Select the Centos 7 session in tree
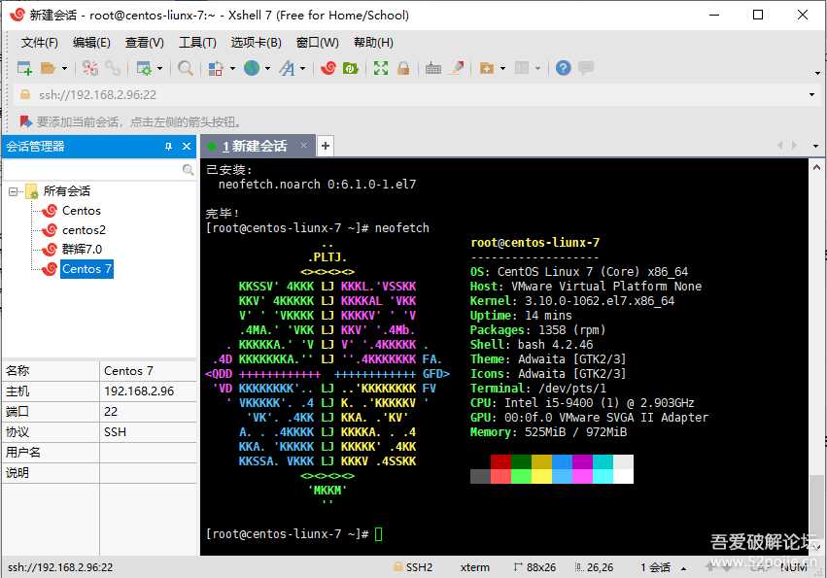Screen dimensions: 827x578 pyautogui.click(x=86, y=269)
